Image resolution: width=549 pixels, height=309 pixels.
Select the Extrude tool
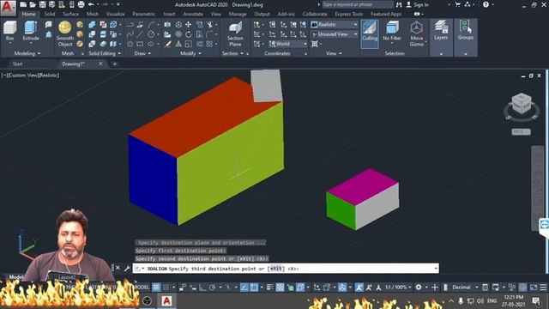pyautogui.click(x=31, y=31)
